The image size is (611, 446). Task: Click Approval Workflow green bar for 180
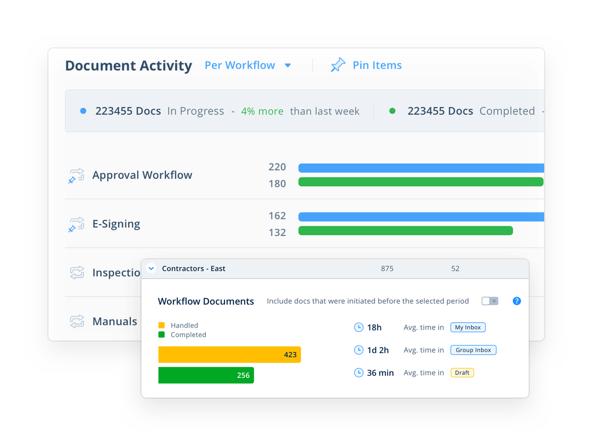[421, 182]
